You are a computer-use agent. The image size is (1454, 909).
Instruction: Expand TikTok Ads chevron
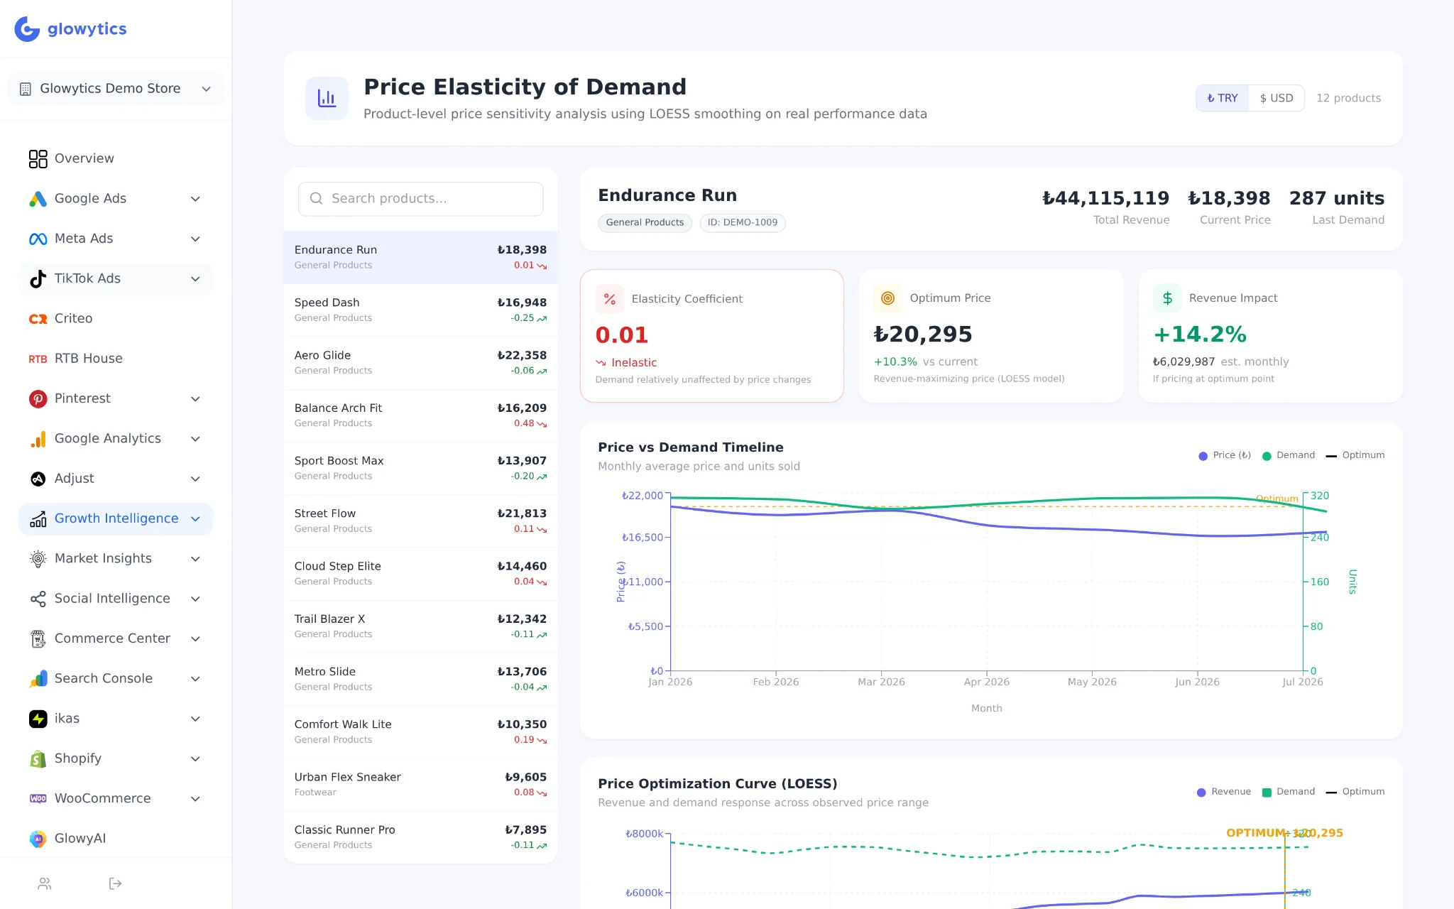(x=195, y=278)
